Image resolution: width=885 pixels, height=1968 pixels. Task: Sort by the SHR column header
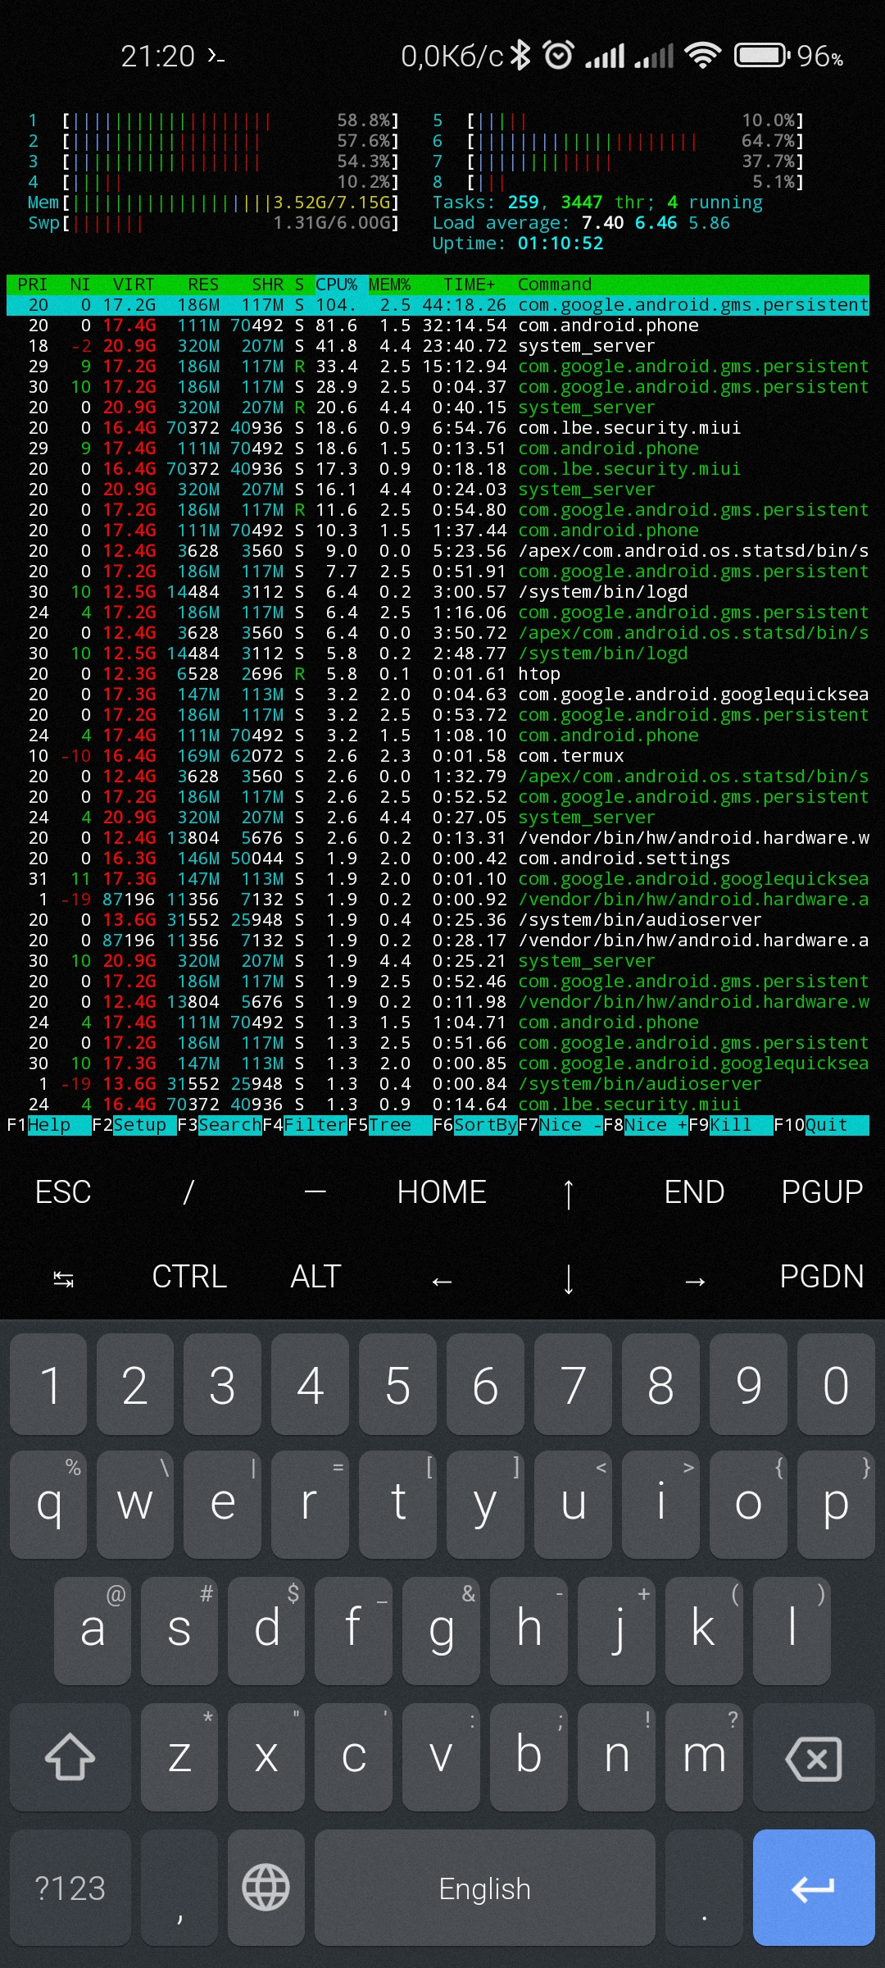(268, 285)
